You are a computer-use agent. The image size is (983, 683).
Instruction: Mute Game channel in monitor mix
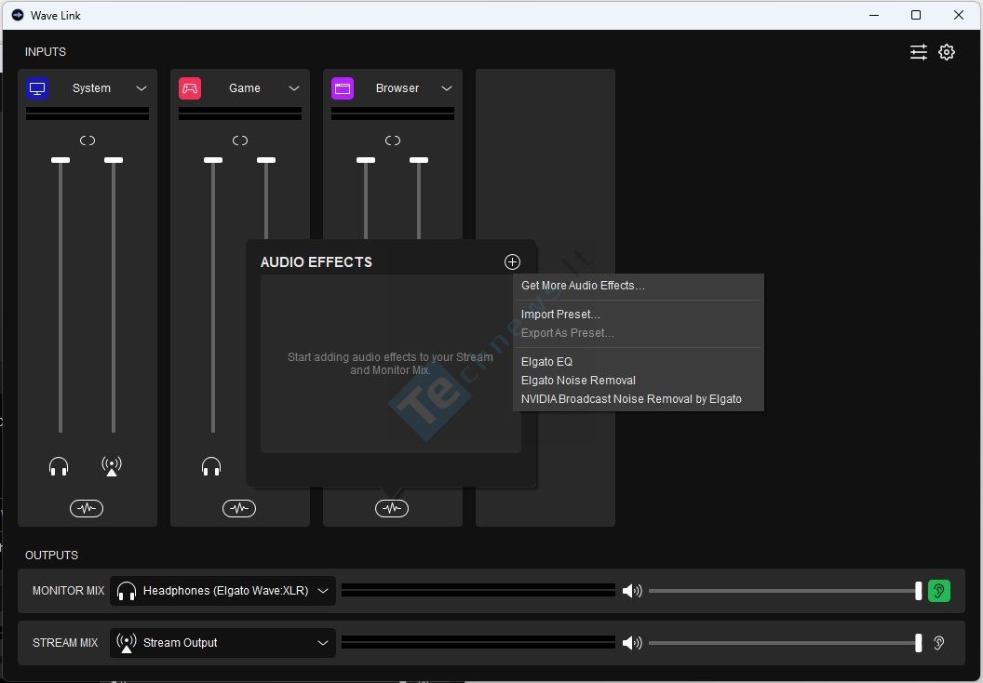coord(211,467)
